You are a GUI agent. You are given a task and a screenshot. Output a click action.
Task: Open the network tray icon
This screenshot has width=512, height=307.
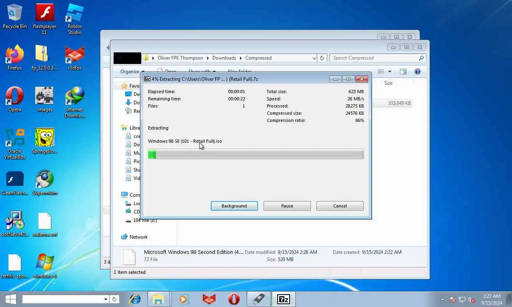(x=462, y=299)
